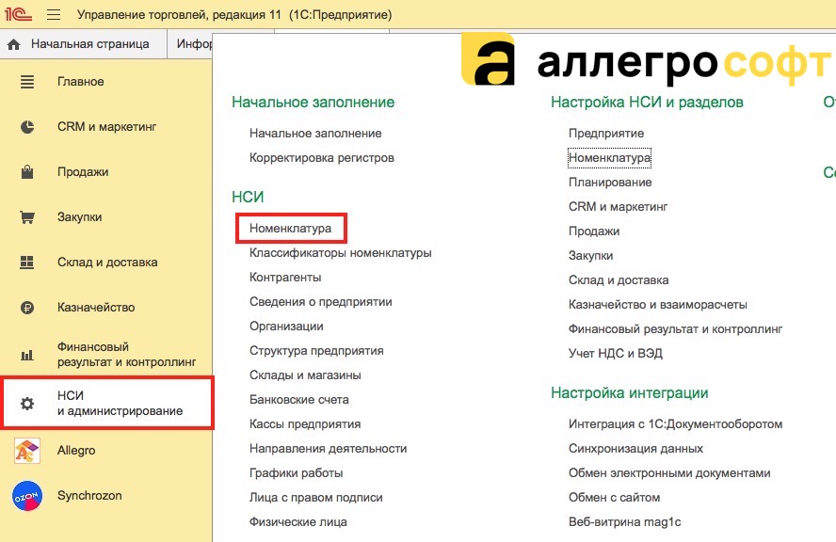
Task: Click the Продажи shopping bag icon
Action: pos(26,171)
